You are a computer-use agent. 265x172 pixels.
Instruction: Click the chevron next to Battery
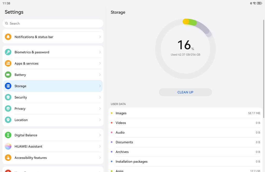tap(100, 75)
